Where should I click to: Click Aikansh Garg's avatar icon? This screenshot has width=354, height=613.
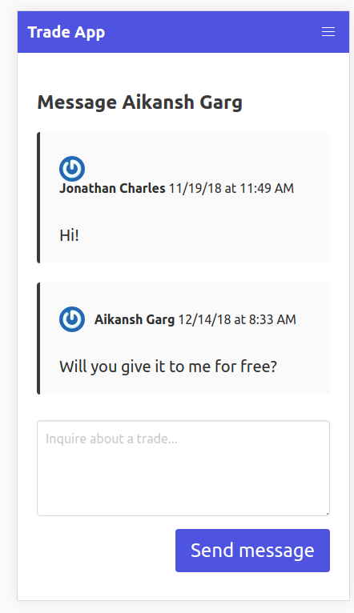pos(72,319)
